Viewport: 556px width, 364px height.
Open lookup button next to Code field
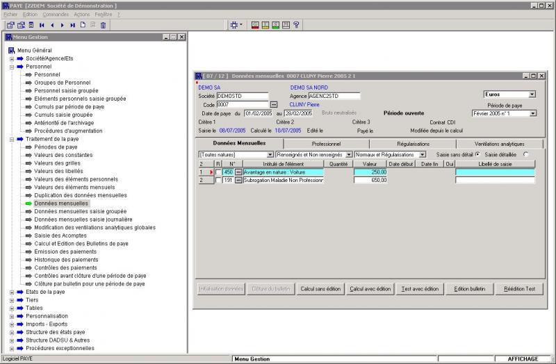[273, 104]
